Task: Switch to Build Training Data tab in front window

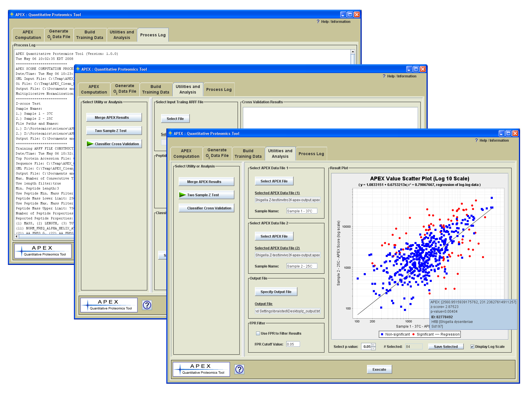Action: point(248,153)
